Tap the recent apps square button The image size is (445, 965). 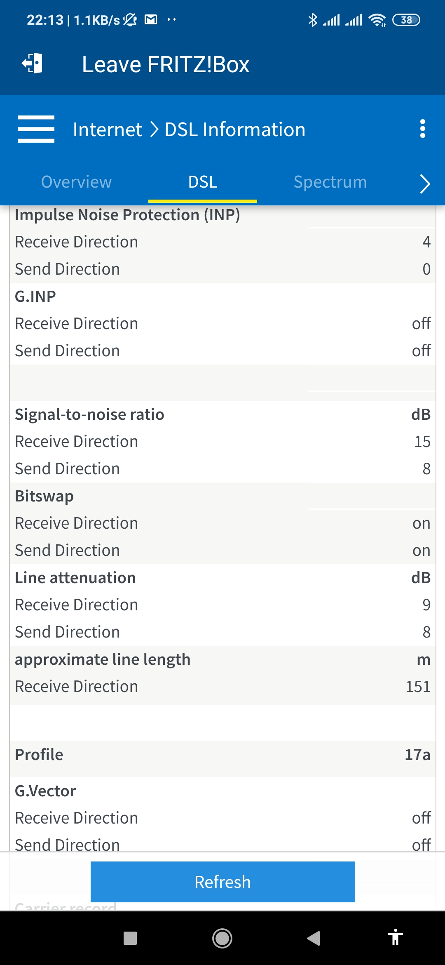(130, 938)
